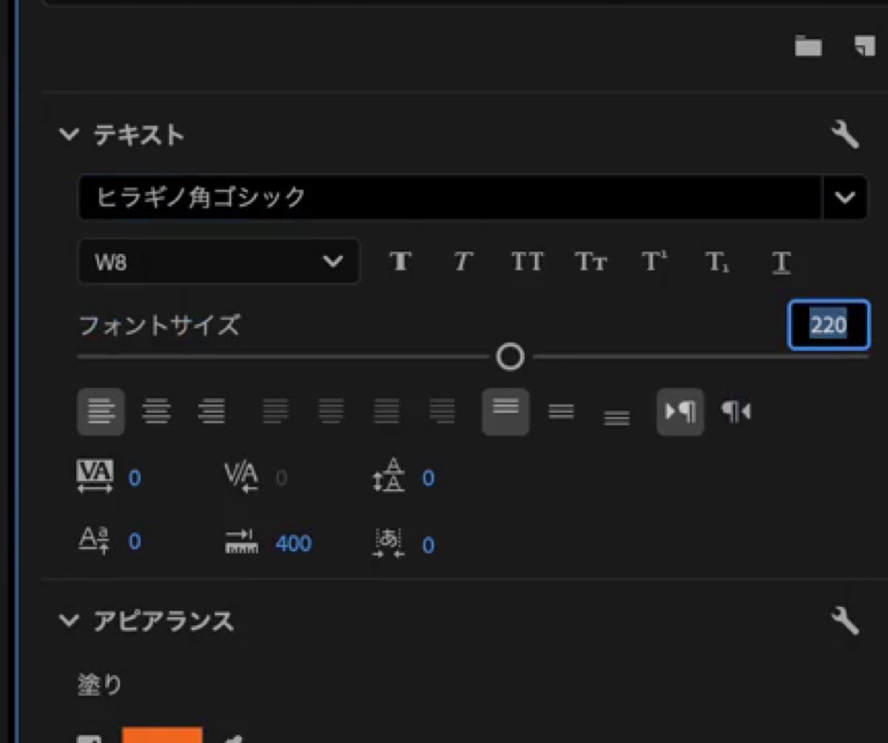Set right-to-left paragraph direction
The height and width of the screenshot is (743, 888).
(736, 411)
